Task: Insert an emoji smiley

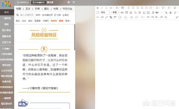Action: [x=131, y=17]
